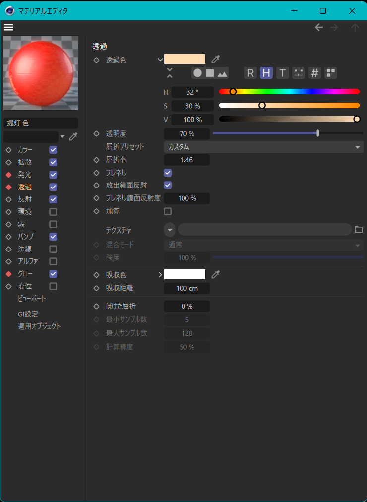Open the 屈折プリセット dropdown
Screen dimensions: 367x502
click(x=263, y=147)
